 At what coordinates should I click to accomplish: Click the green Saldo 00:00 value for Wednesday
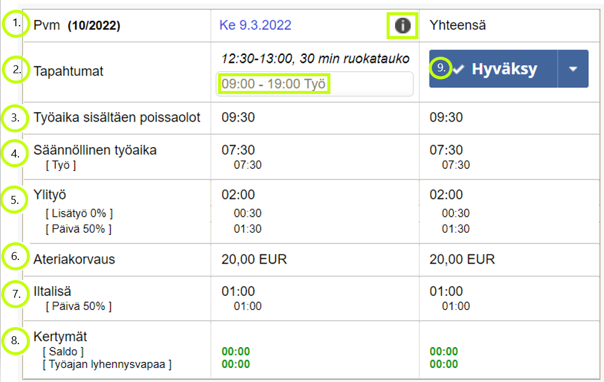click(236, 351)
